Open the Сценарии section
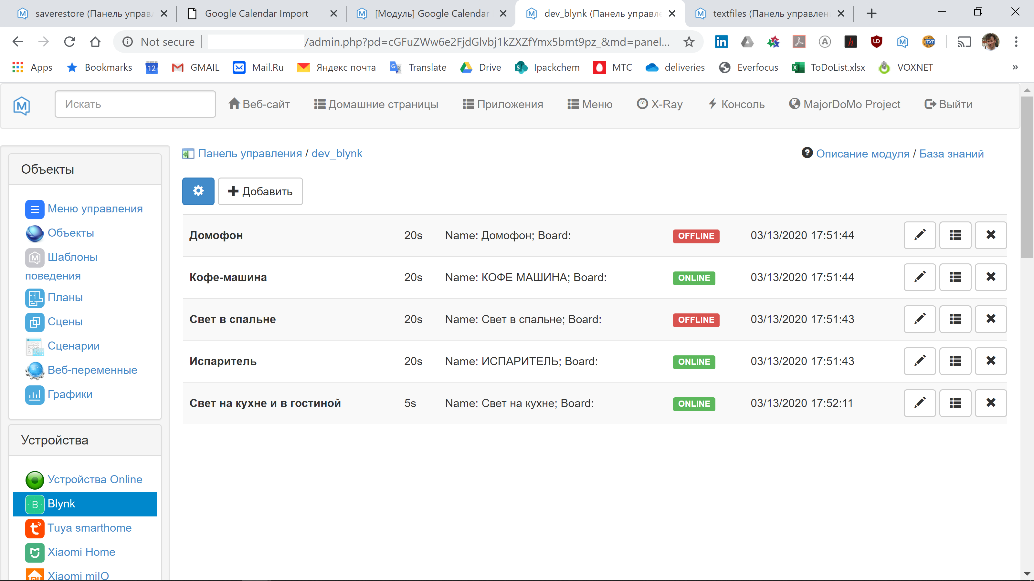1034x581 pixels. point(73,346)
